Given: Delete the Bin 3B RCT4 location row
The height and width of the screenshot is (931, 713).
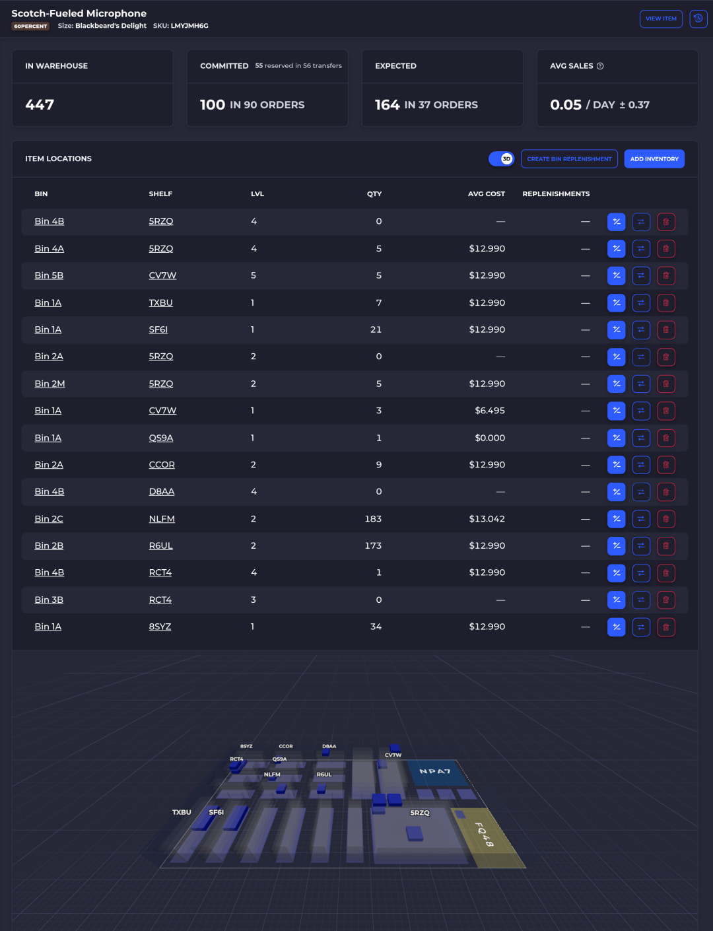Looking at the screenshot, I should coord(666,600).
